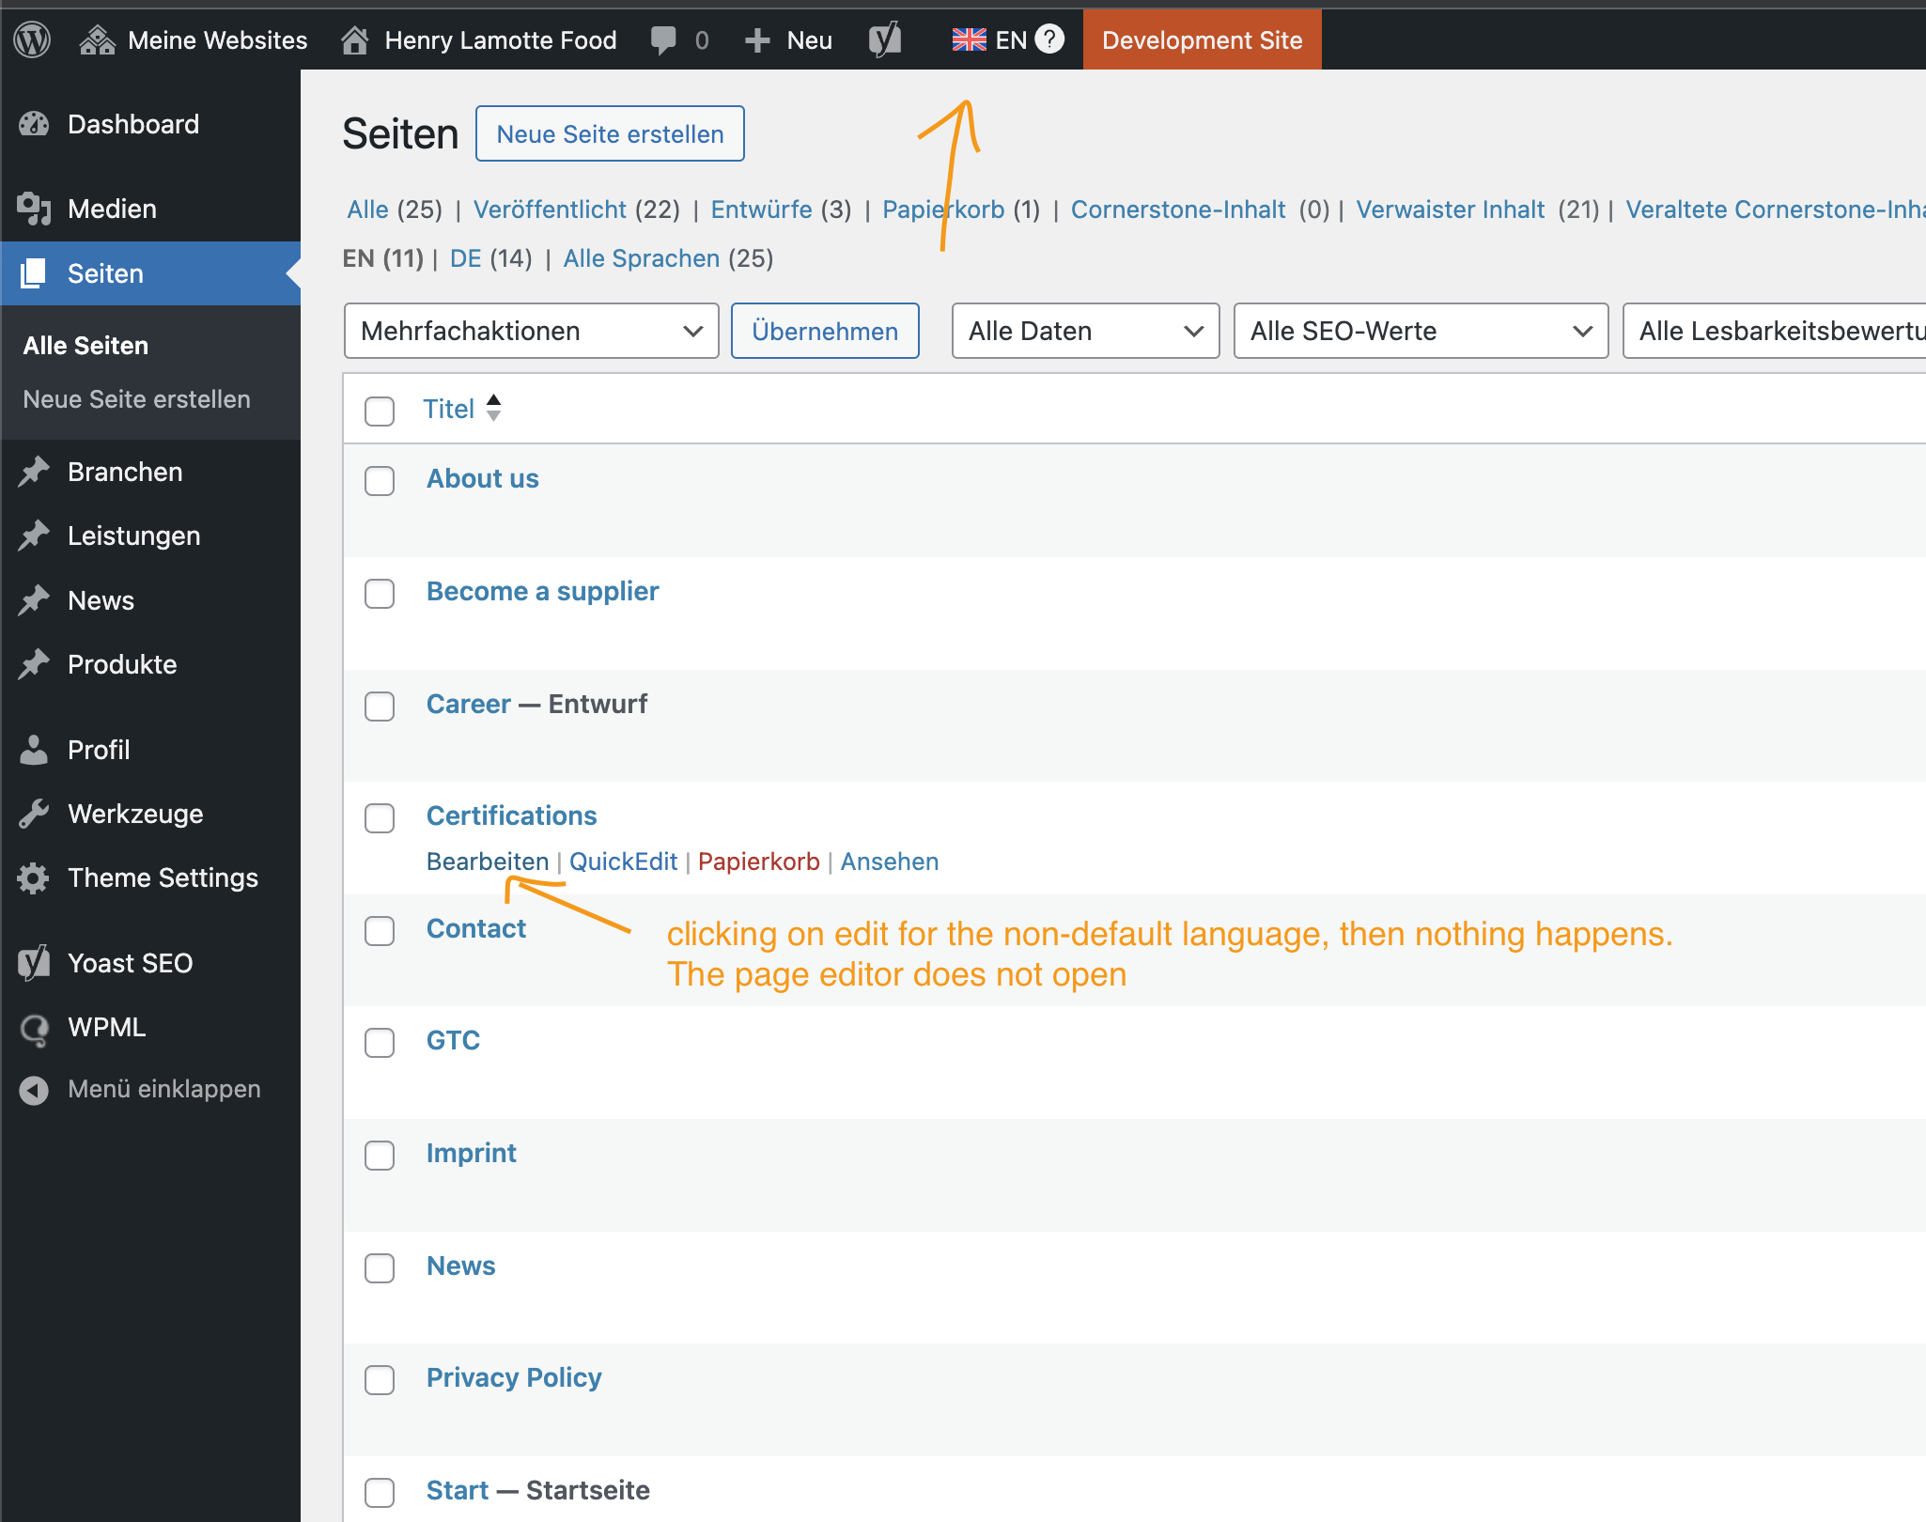Screen dimensions: 1926x1522
Task: Check the Become a supplier checkbox
Action: [380, 593]
